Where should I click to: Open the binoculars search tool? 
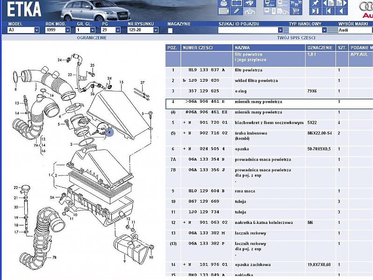pos(250,3)
